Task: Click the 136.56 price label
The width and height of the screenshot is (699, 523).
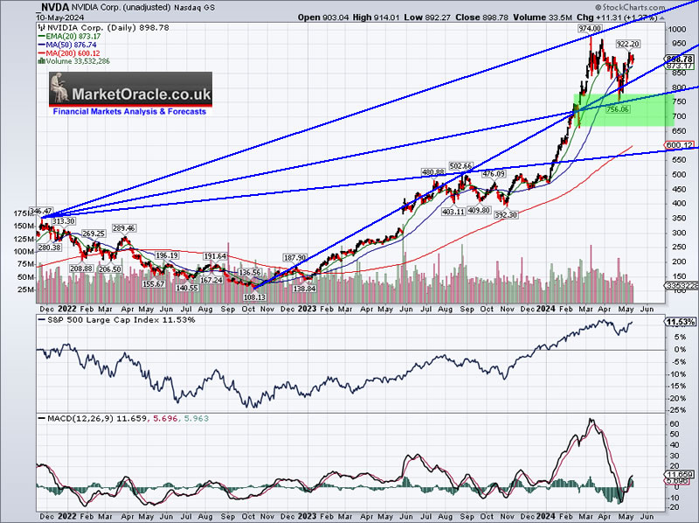Action: 250,272
